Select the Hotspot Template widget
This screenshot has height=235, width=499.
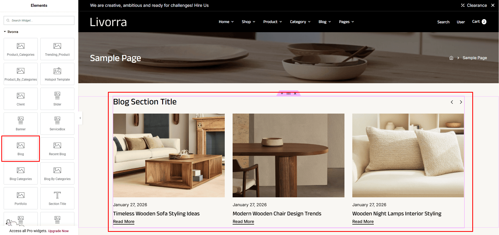click(x=57, y=74)
